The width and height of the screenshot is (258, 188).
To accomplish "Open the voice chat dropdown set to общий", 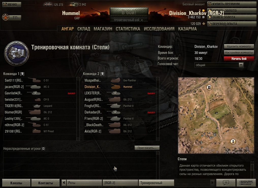I will tap(219, 65).
